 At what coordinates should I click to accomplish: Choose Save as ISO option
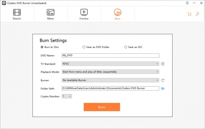(126, 47)
